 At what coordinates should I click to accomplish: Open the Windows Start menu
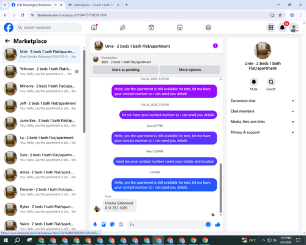tap(6, 240)
